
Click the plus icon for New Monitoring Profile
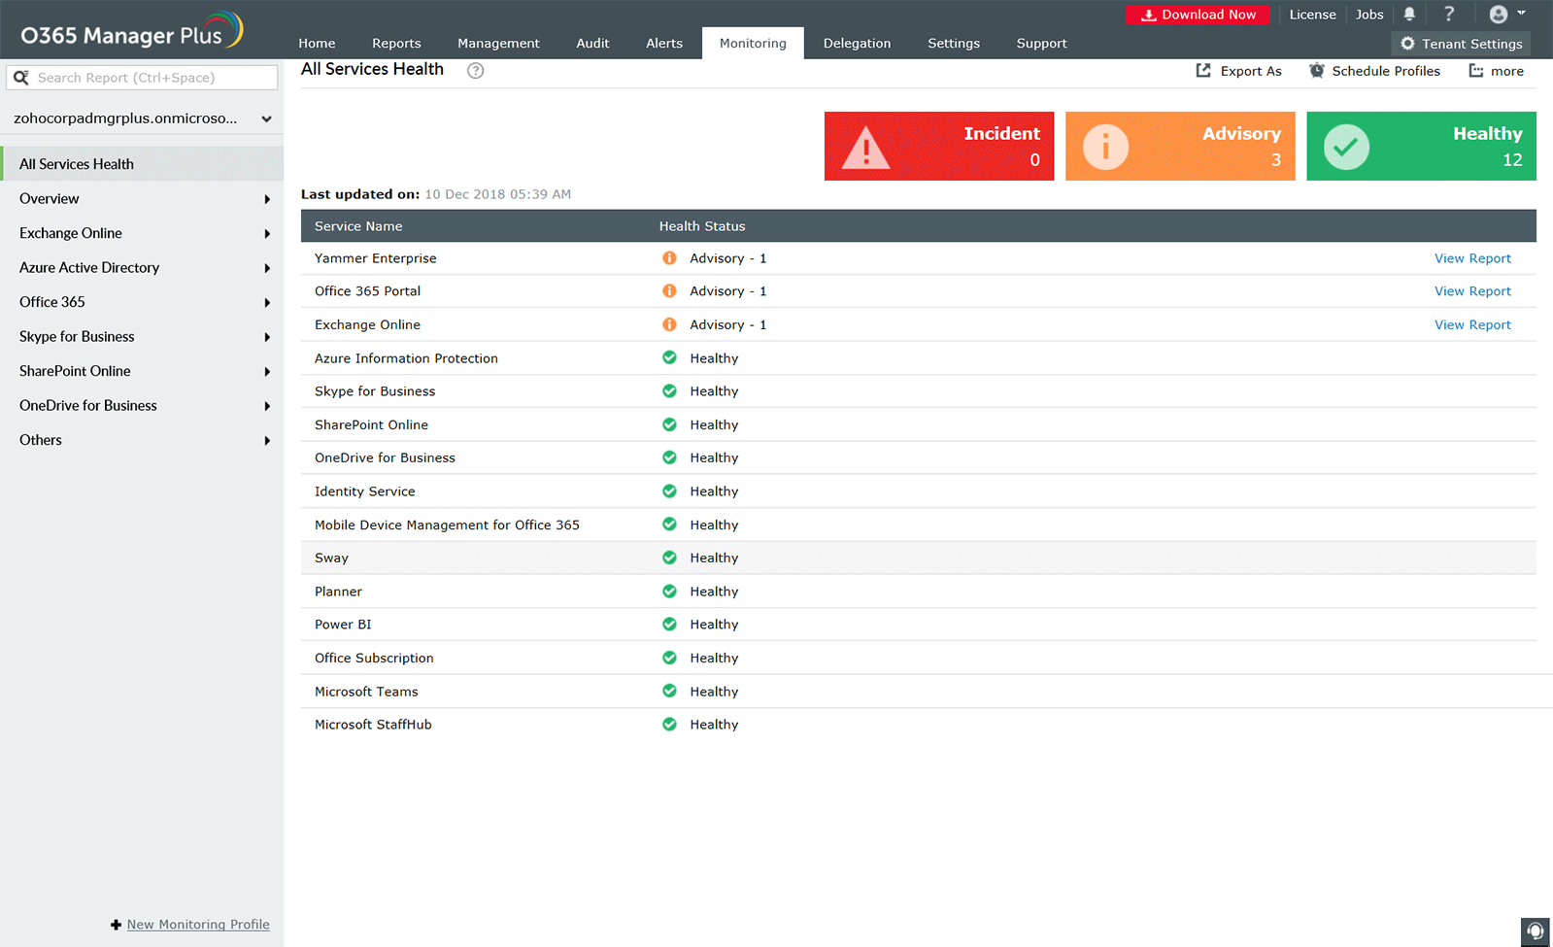tap(116, 925)
